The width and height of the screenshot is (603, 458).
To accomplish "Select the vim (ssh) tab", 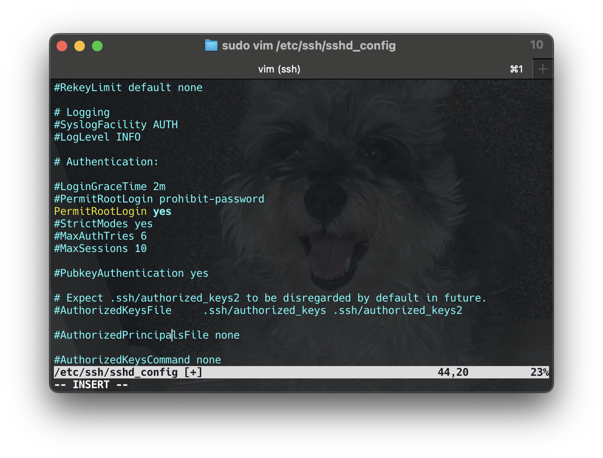I will point(279,69).
